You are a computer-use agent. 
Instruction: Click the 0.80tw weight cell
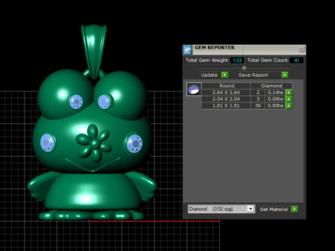point(276,106)
